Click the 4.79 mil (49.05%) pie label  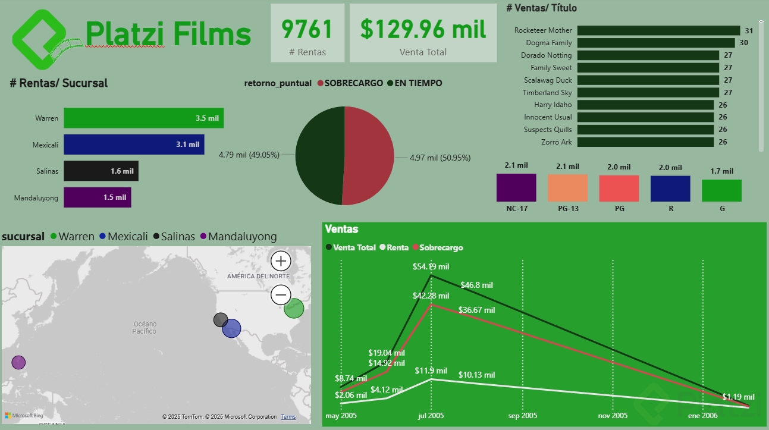coord(249,155)
